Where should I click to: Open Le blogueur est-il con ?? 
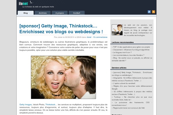click(122, 53)
